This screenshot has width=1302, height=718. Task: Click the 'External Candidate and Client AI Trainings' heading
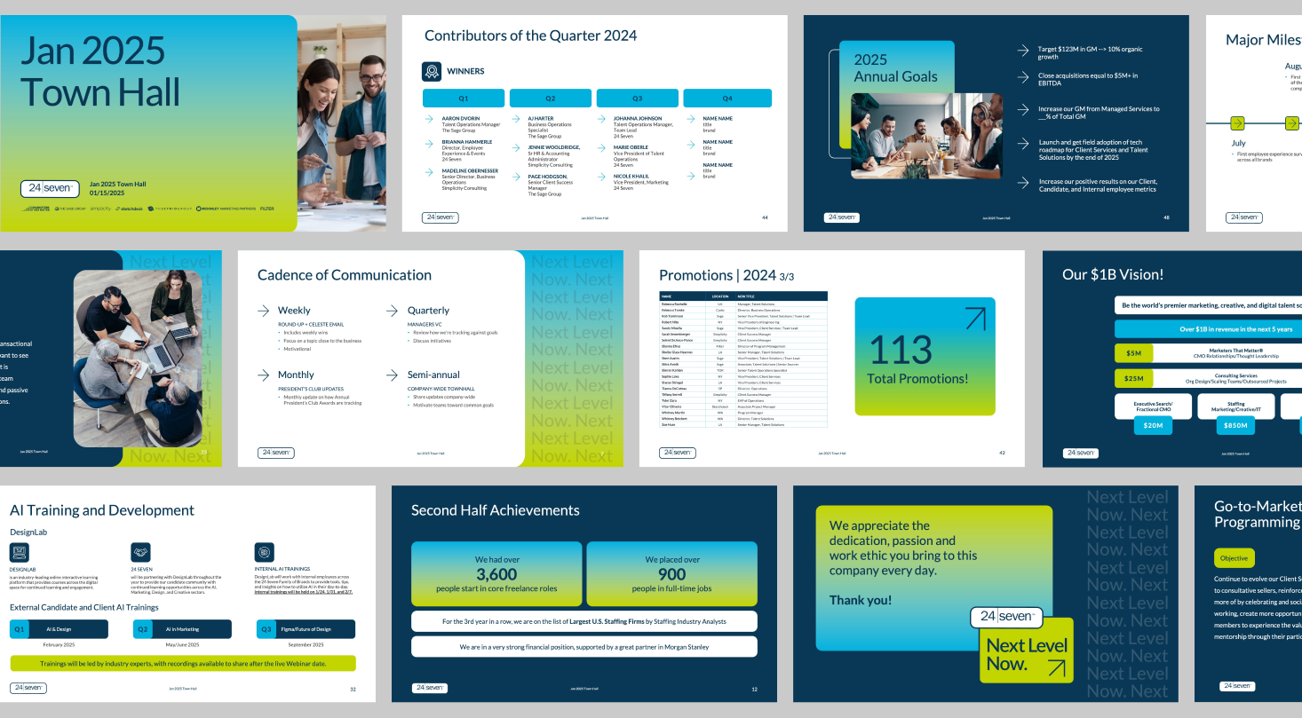click(x=84, y=607)
